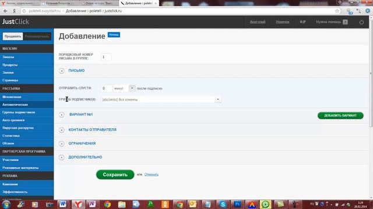The width and height of the screenshot is (373, 209).
Task: Switch mode to "Продавать"
Action: point(13,36)
